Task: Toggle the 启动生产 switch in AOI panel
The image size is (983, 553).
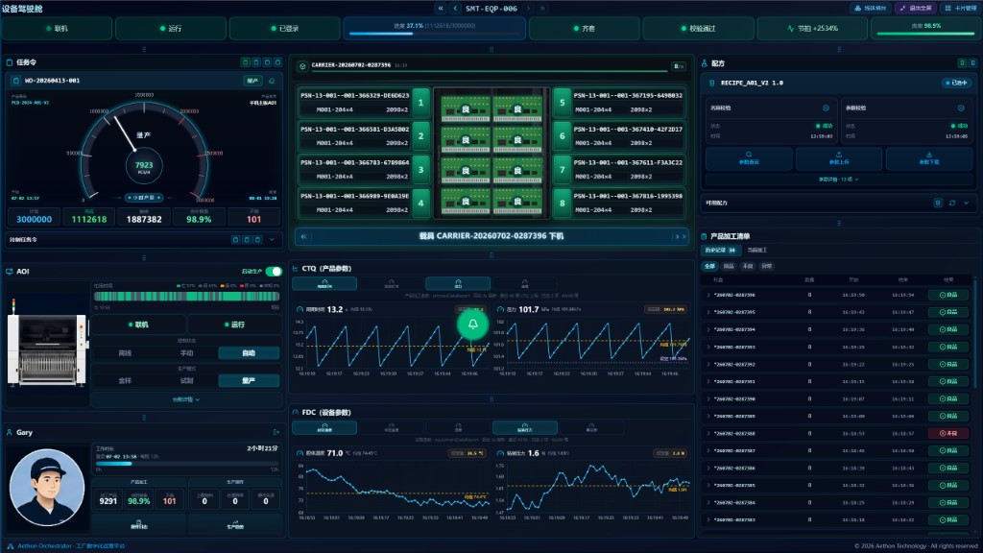Action: click(274, 271)
